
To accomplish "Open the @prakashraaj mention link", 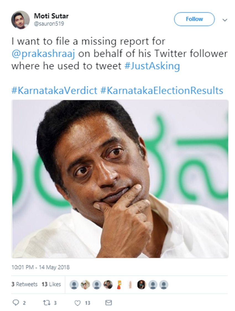I will [x=43, y=54].
